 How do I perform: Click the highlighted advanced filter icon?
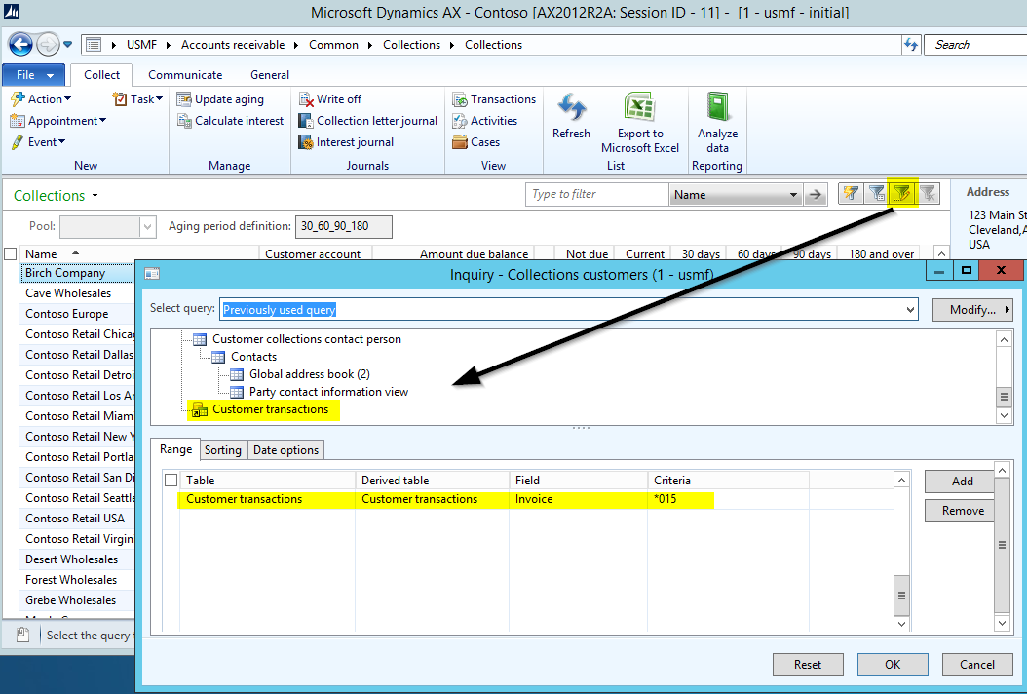pyautogui.click(x=903, y=194)
